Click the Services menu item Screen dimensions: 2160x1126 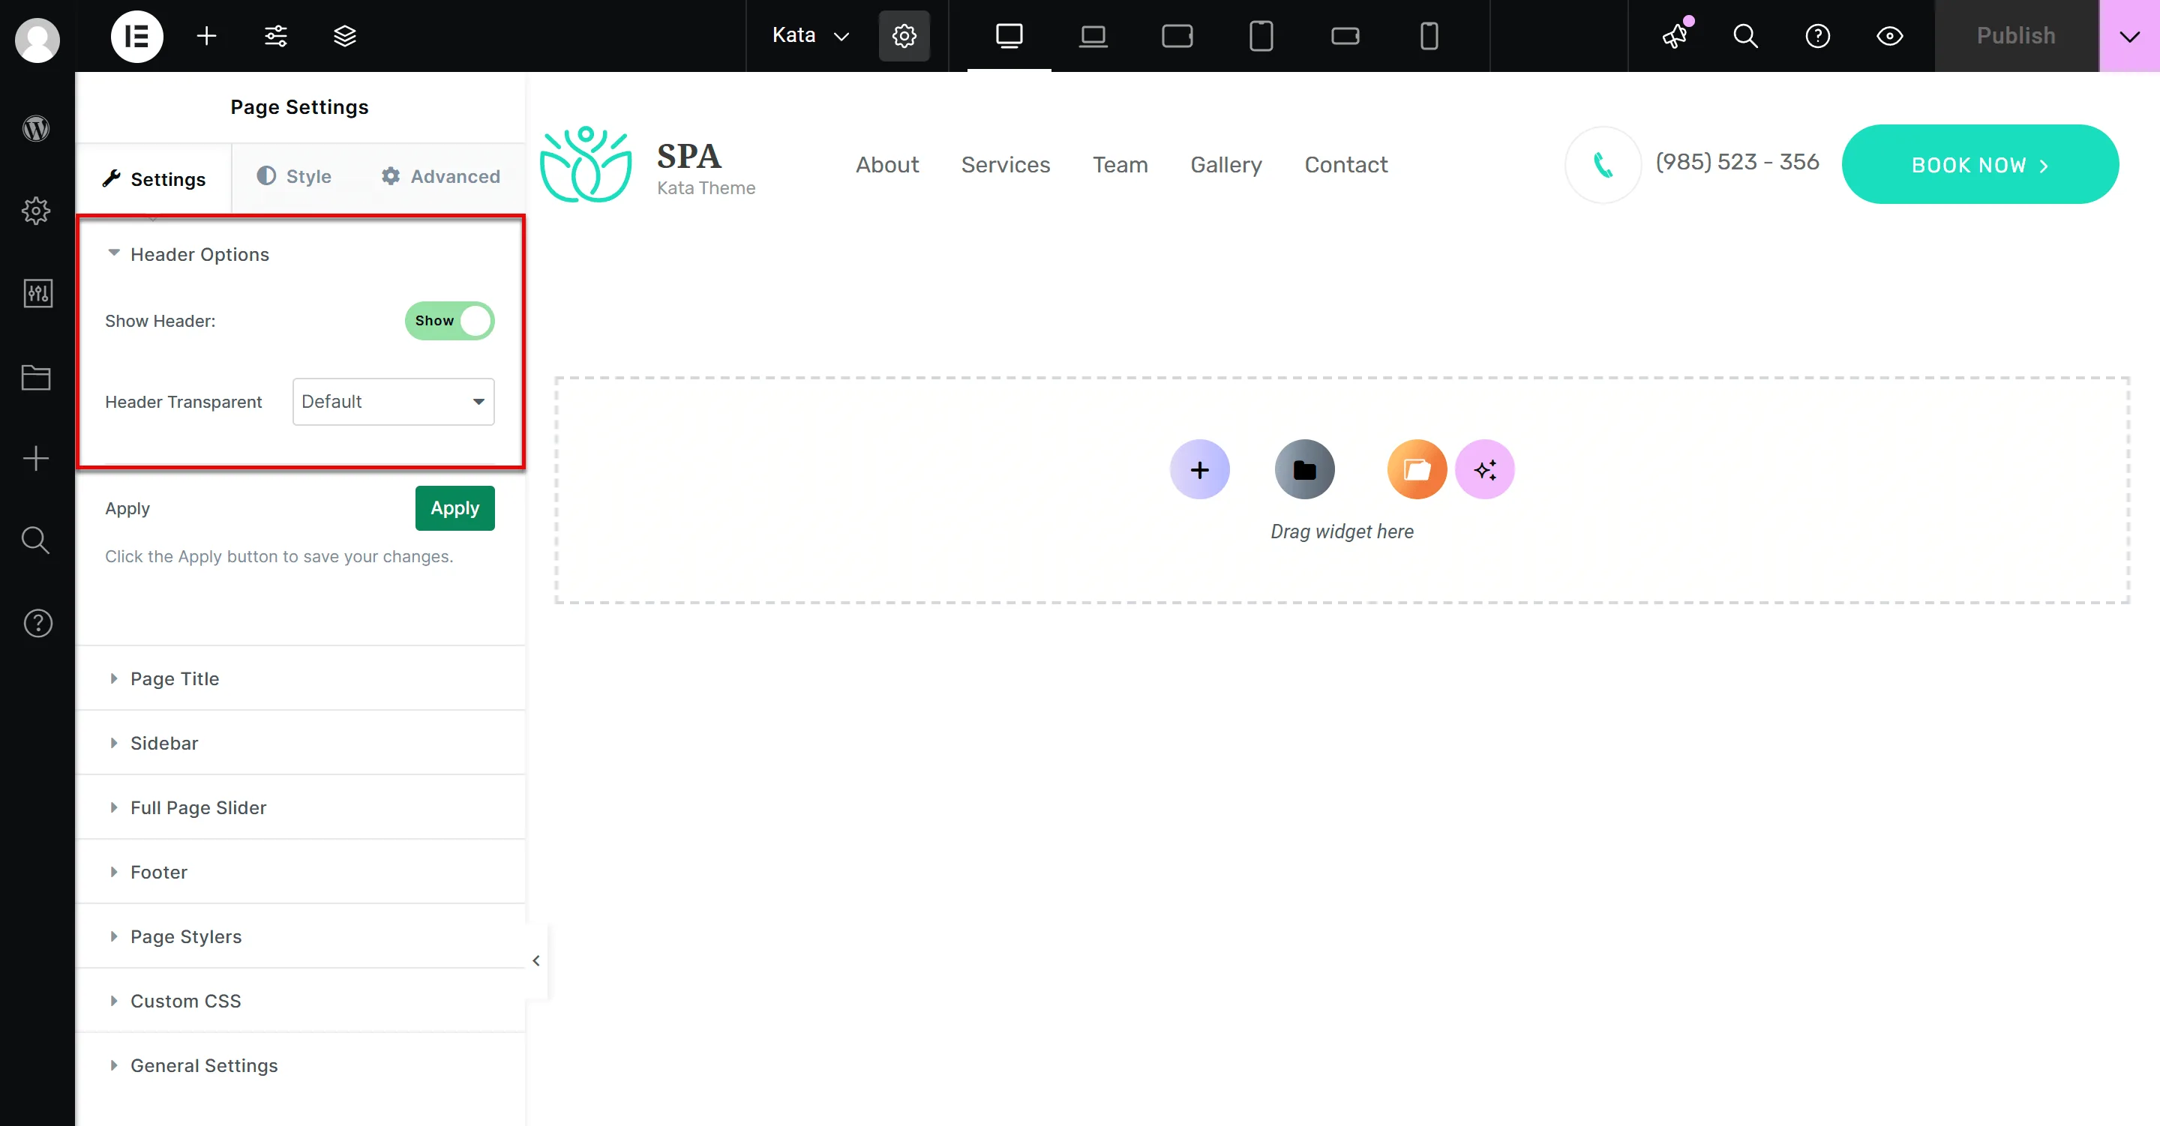[1005, 164]
